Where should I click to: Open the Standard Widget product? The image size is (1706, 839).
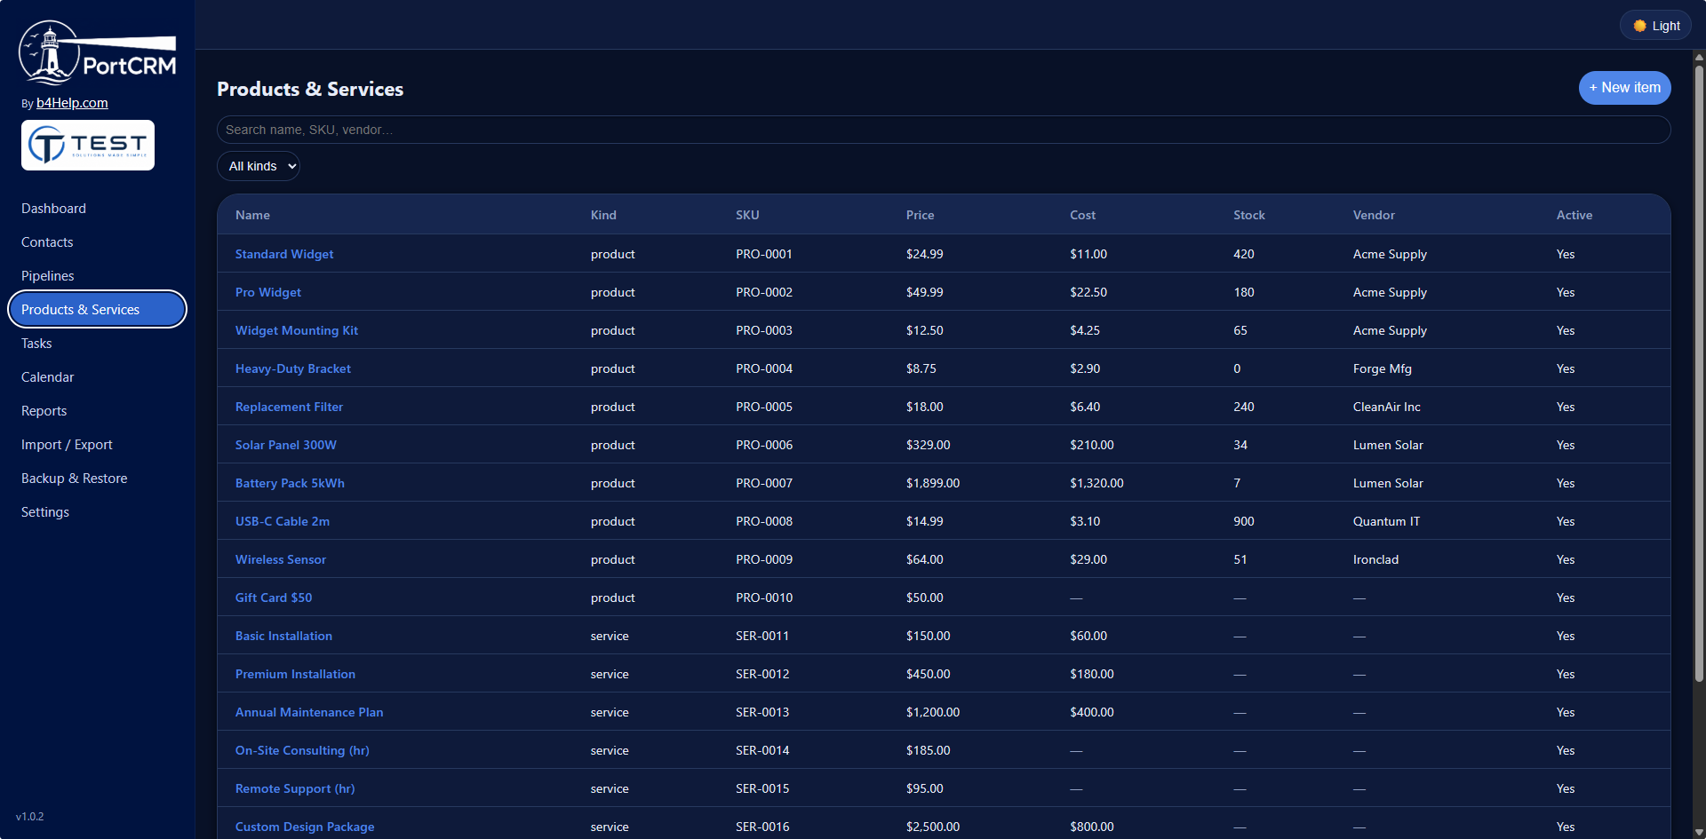pos(284,254)
